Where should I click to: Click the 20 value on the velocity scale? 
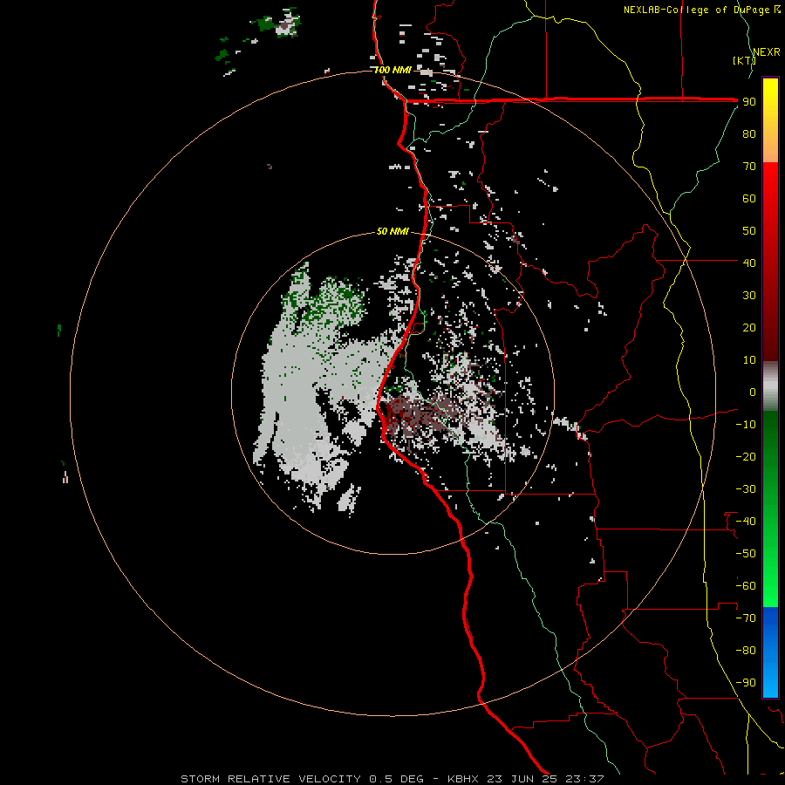(749, 327)
